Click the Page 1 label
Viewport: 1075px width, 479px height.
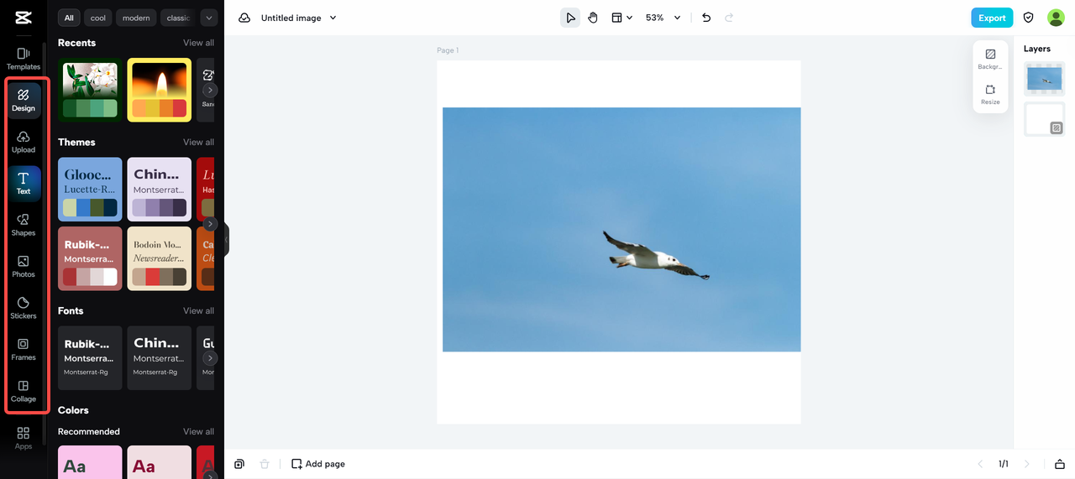coord(448,50)
